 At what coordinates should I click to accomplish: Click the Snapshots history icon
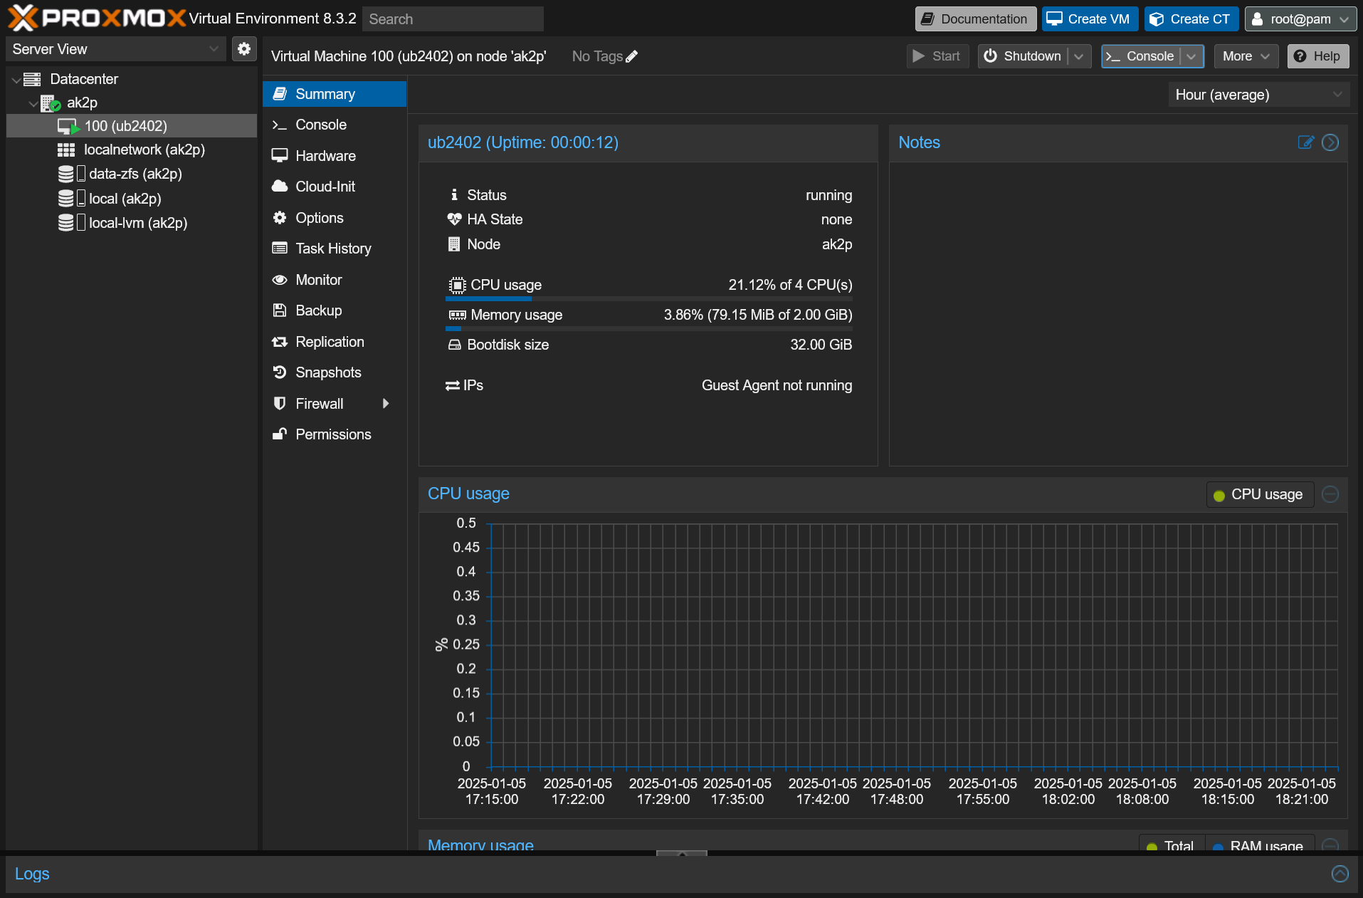[x=280, y=372]
